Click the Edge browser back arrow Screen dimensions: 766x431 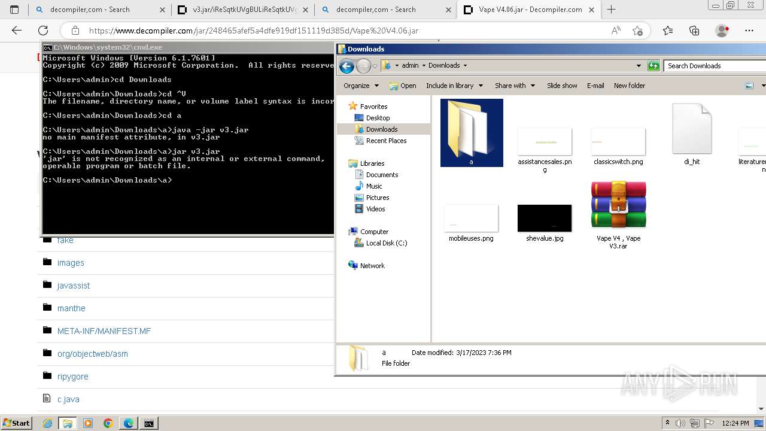click(17, 31)
